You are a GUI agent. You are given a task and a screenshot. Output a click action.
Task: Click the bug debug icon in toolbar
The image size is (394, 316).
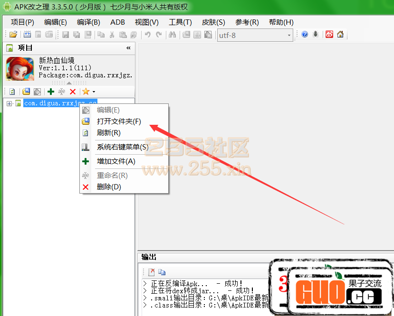click(316, 35)
